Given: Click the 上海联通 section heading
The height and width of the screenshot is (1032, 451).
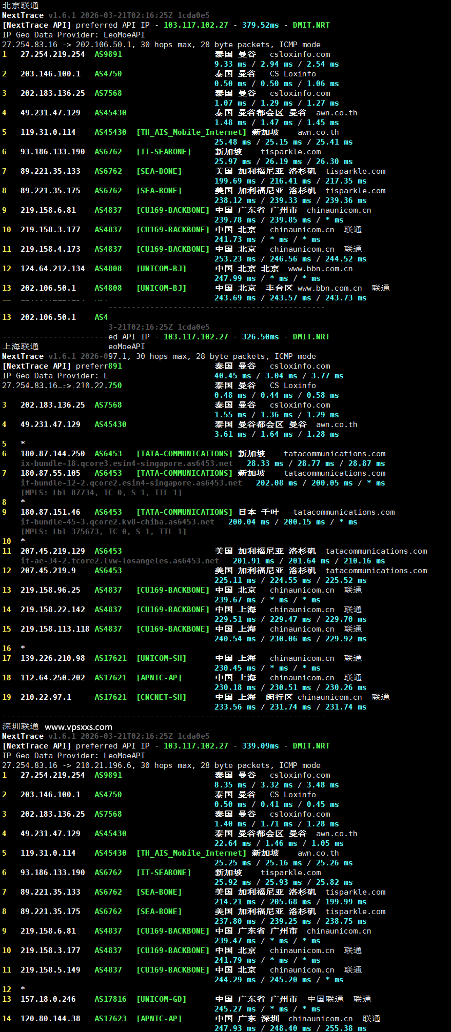Looking at the screenshot, I should point(21,347).
